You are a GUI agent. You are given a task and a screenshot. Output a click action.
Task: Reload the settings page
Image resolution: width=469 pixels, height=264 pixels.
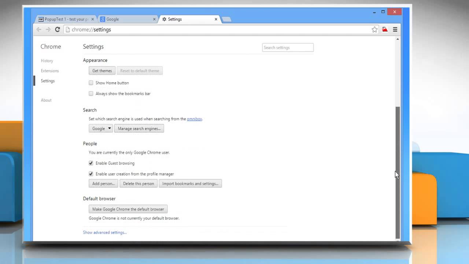coord(58,29)
